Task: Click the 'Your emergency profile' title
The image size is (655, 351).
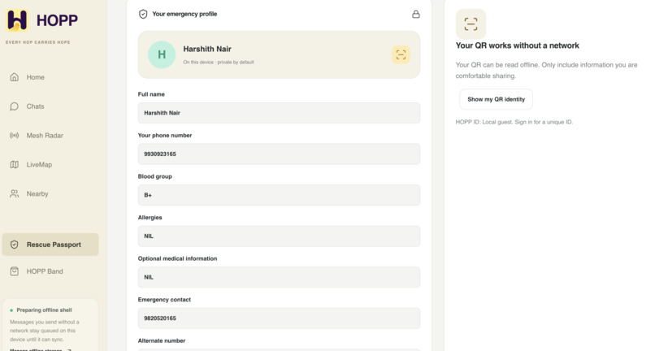Action: [x=184, y=14]
